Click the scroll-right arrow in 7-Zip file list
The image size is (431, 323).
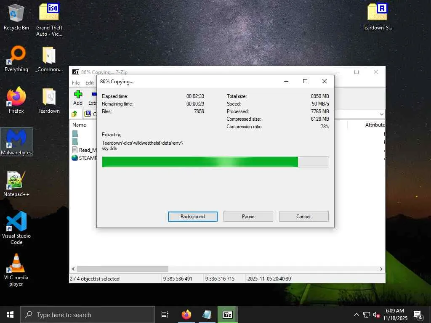click(x=381, y=269)
